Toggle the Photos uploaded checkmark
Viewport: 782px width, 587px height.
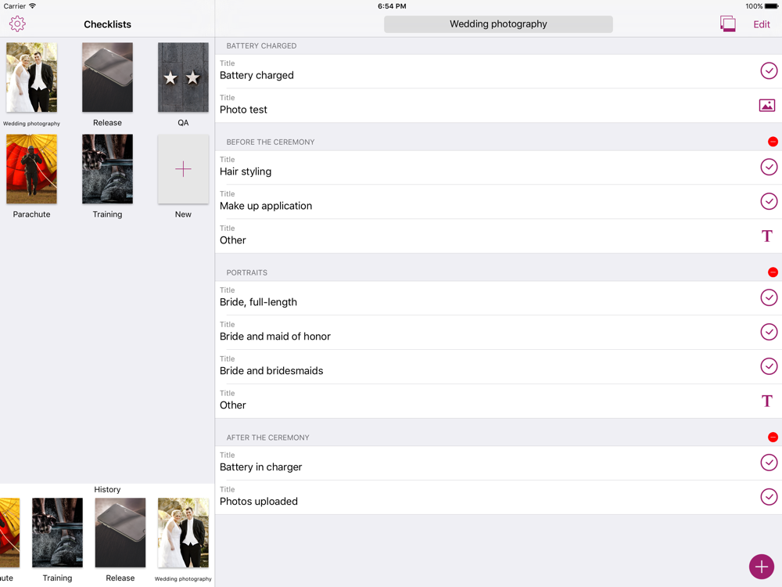pos(769,497)
